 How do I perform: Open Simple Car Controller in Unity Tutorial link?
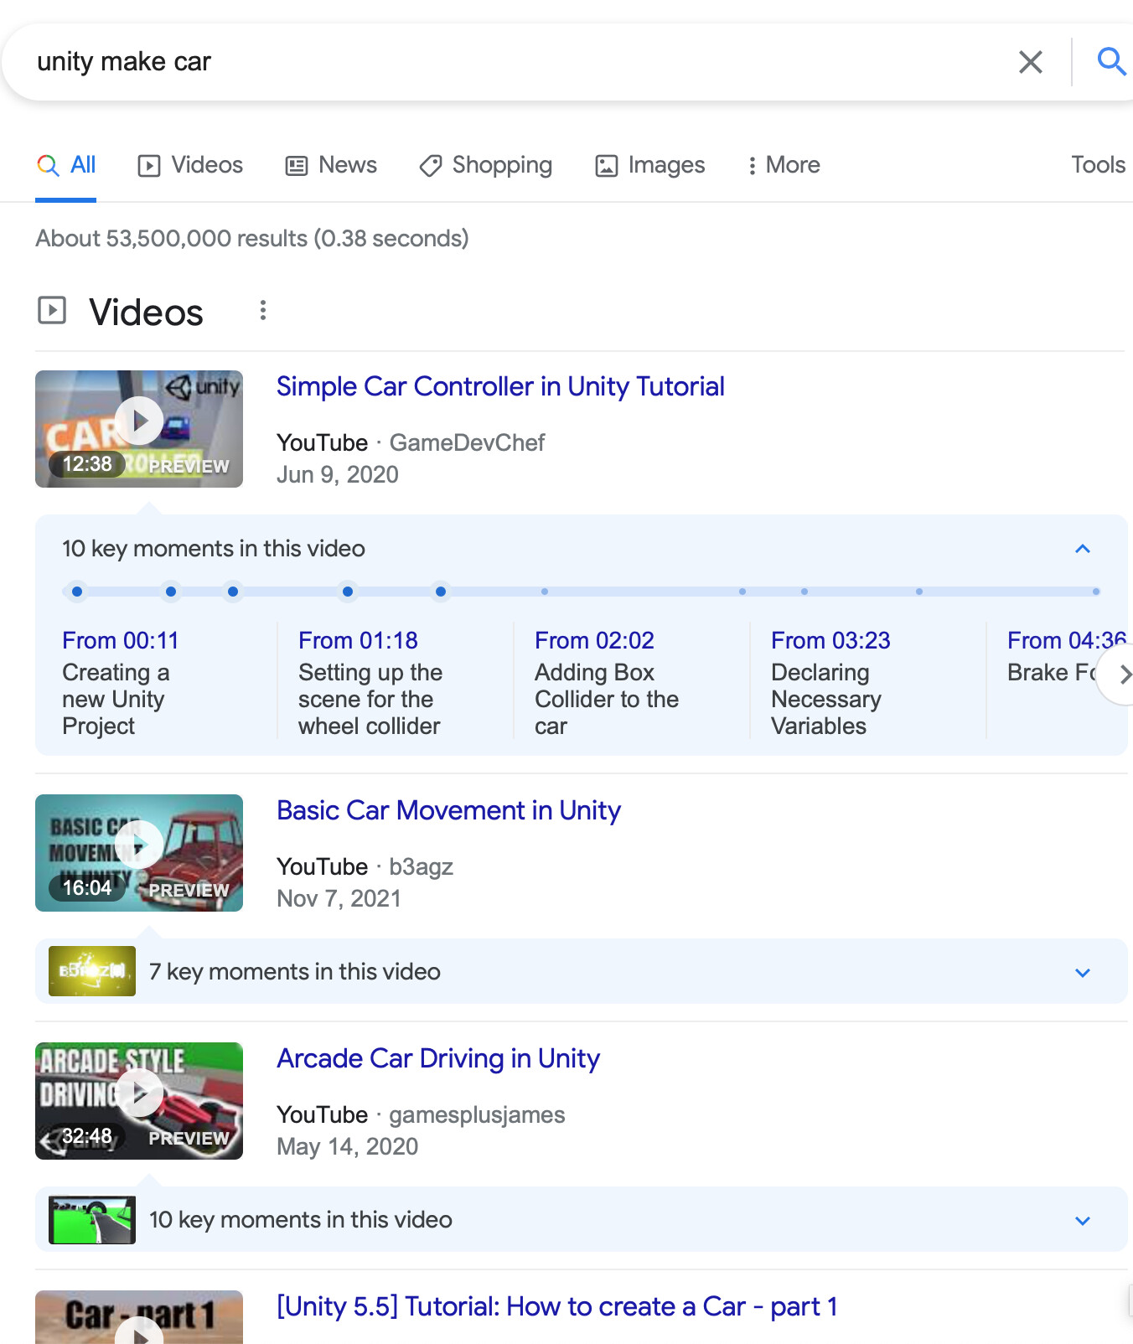[x=500, y=386]
